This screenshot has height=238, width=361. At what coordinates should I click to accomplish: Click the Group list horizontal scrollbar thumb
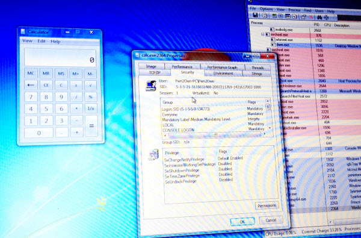215,134
